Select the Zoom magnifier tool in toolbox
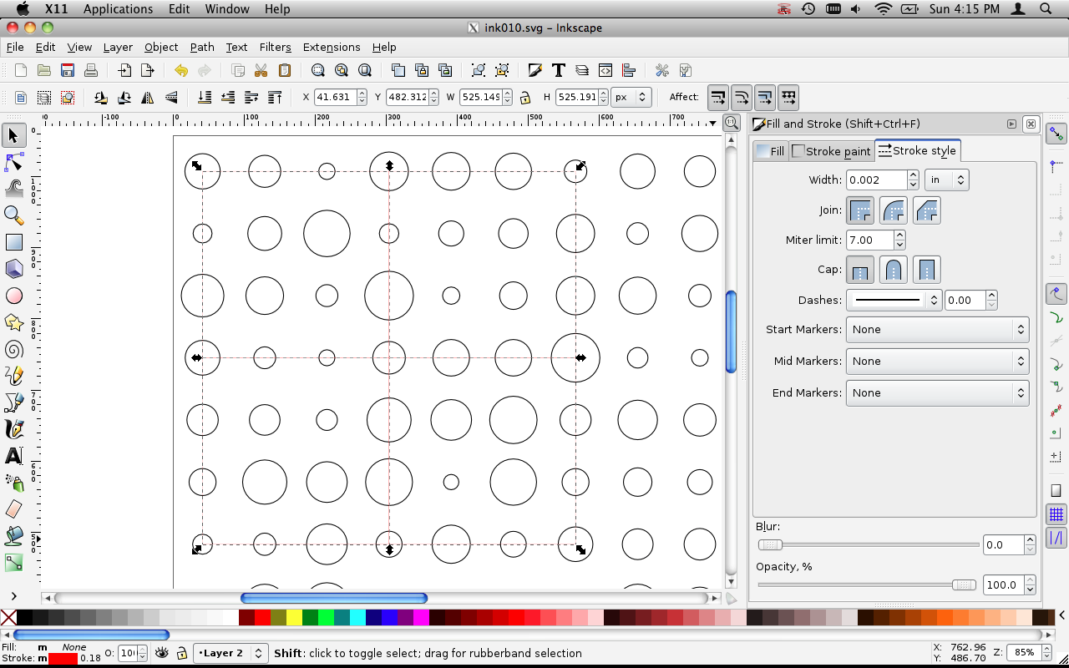Screen dimensions: 1069x668 14,215
